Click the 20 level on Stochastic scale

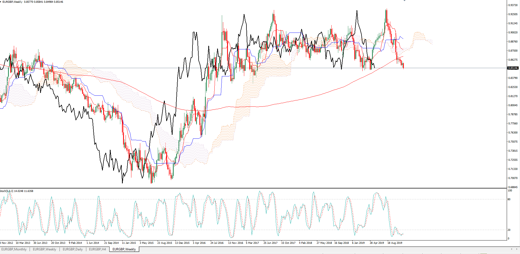tap(509, 230)
